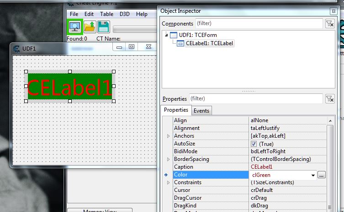This screenshot has width=344, height=212.
Task: Expand the Anchors property
Action: click(168, 136)
